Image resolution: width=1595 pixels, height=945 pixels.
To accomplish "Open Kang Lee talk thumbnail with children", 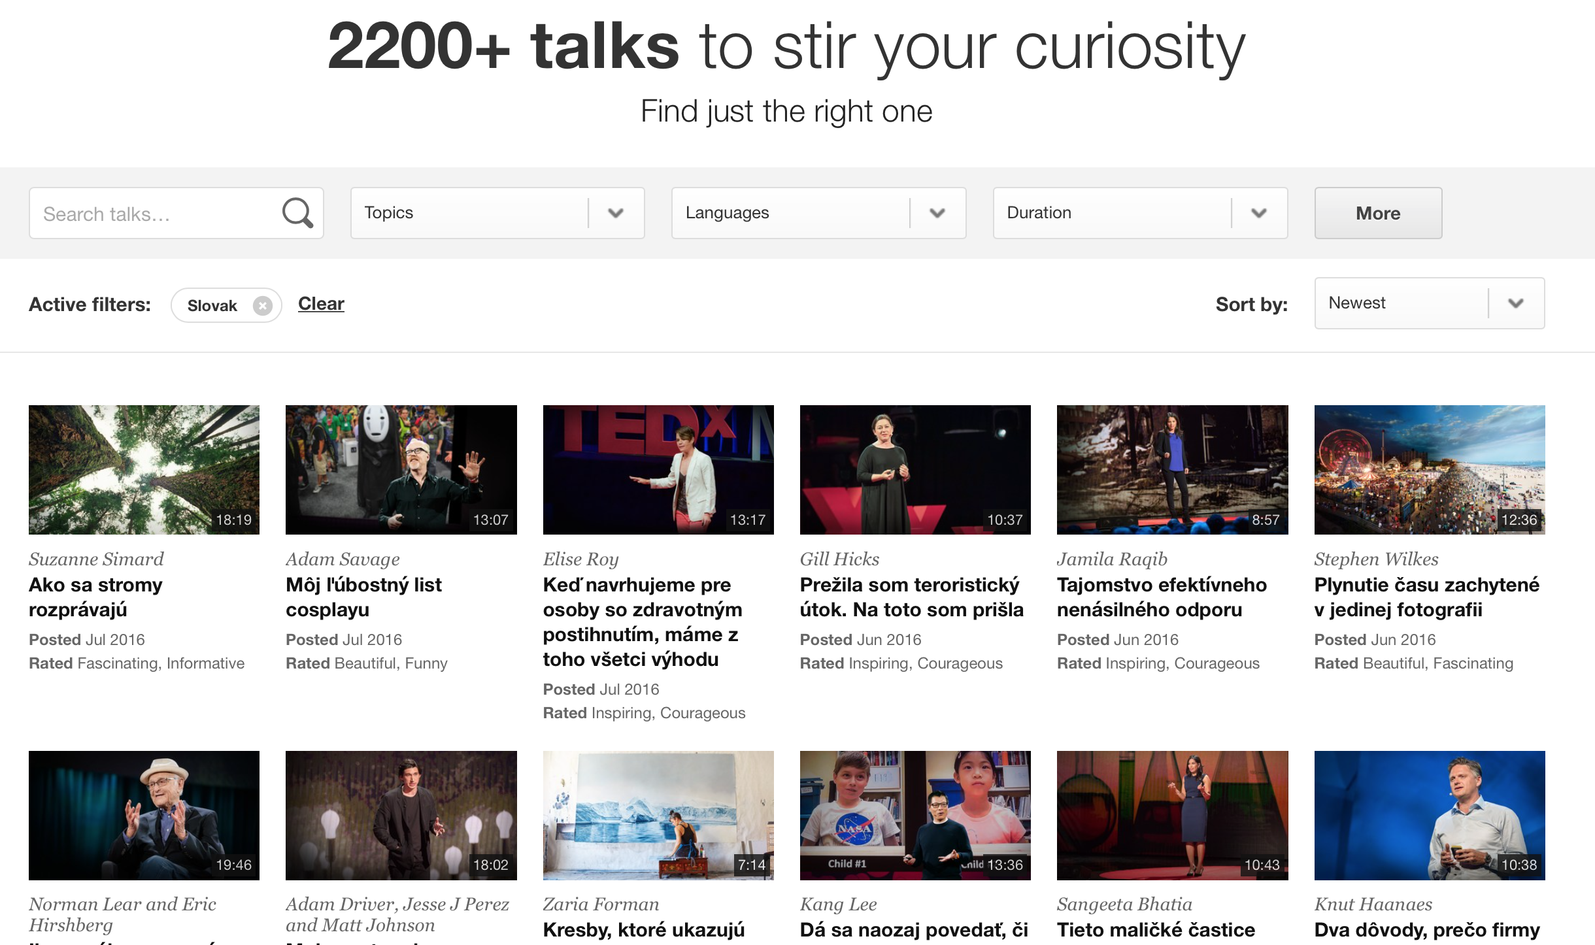I will (x=915, y=815).
